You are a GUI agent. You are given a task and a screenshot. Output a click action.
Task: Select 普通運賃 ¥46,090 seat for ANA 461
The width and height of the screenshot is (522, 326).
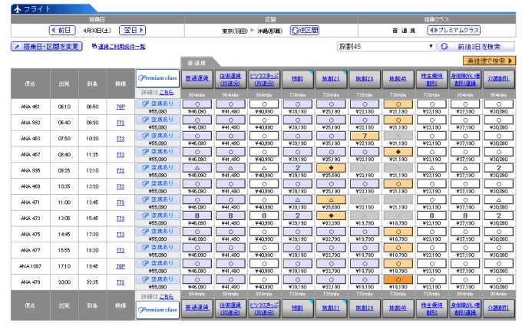click(197, 104)
